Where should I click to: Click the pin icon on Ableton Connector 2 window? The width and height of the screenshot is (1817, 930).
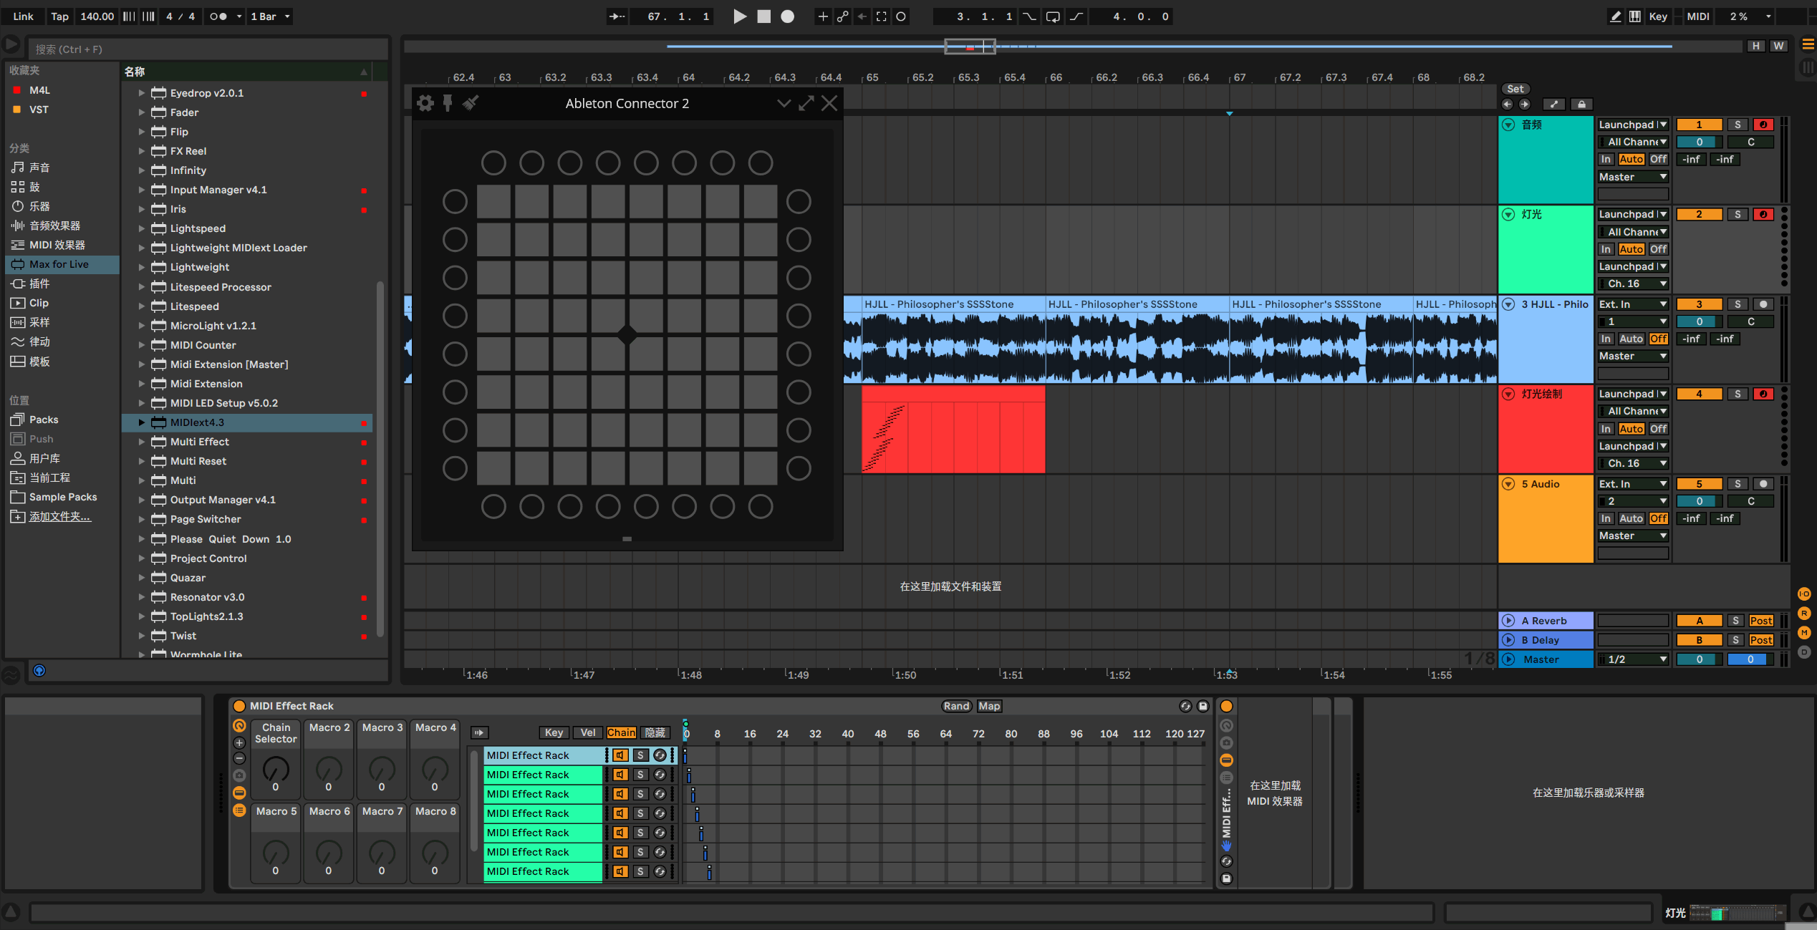click(x=448, y=102)
